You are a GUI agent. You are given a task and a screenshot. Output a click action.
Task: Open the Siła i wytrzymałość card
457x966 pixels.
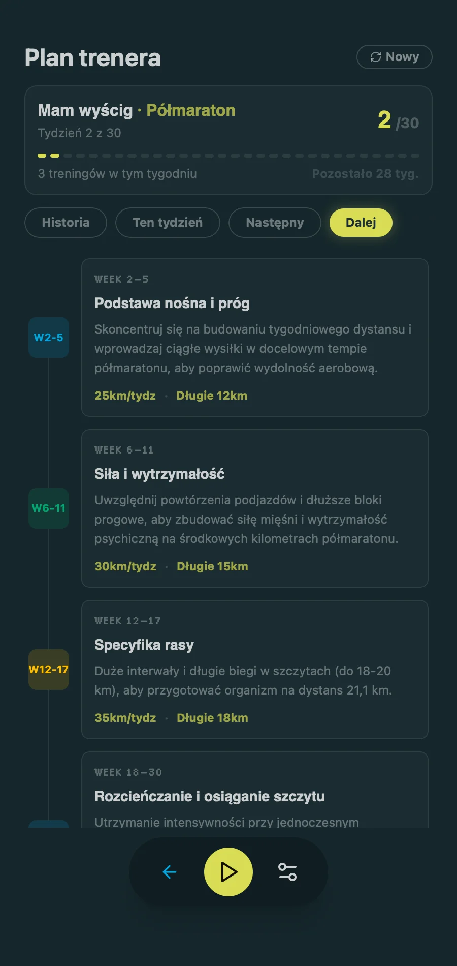(255, 508)
